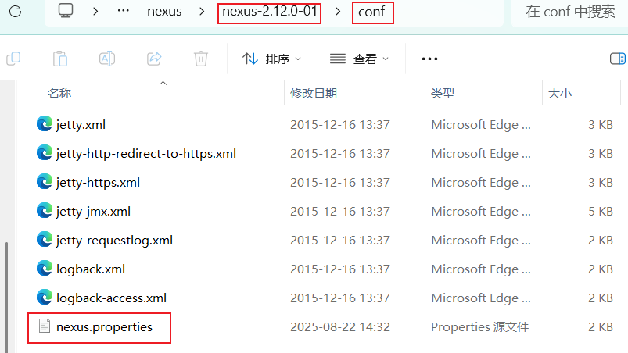Open the See more ellipsis menu in the toolbar
The image size is (628, 353).
(429, 59)
